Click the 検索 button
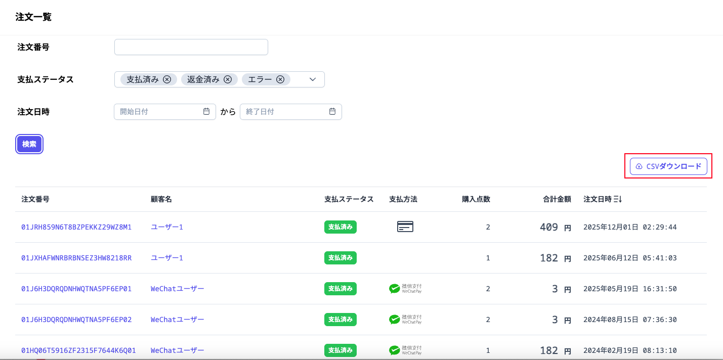The height and width of the screenshot is (360, 723). point(29,144)
